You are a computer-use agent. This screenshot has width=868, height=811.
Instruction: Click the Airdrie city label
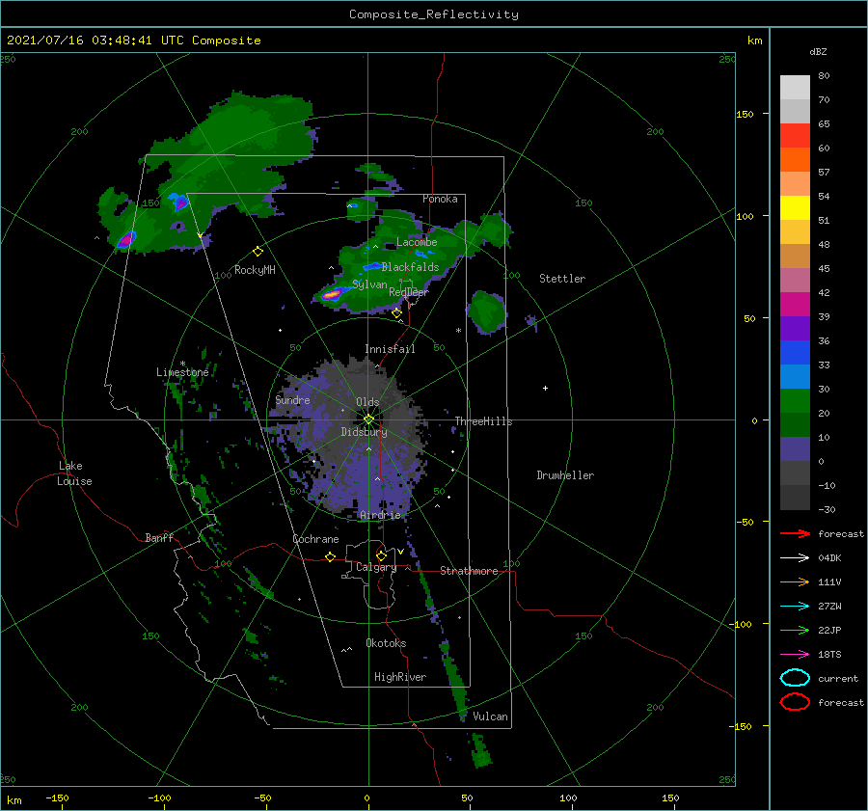pyautogui.click(x=380, y=515)
